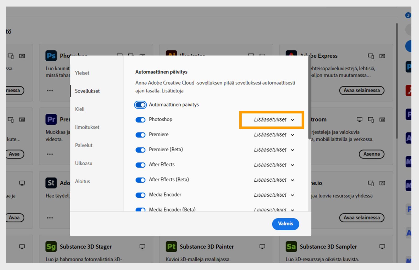Viewport: 419px width, 270px height.
Task: Click the Premiere Pr app icon
Action: tap(51, 119)
